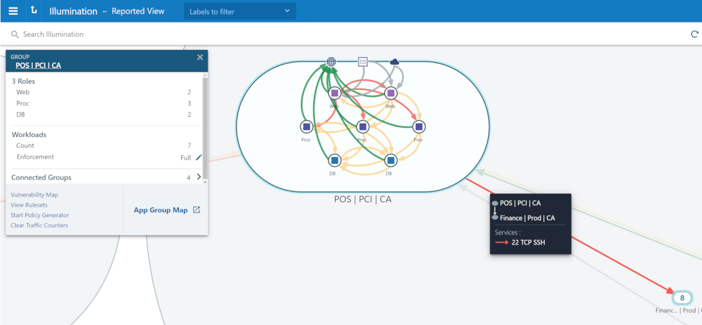Select the leftmost Proc workload node
This screenshot has height=325, width=702.
coord(306,127)
